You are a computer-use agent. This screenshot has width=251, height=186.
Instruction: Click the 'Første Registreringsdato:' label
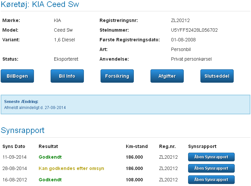(130, 40)
